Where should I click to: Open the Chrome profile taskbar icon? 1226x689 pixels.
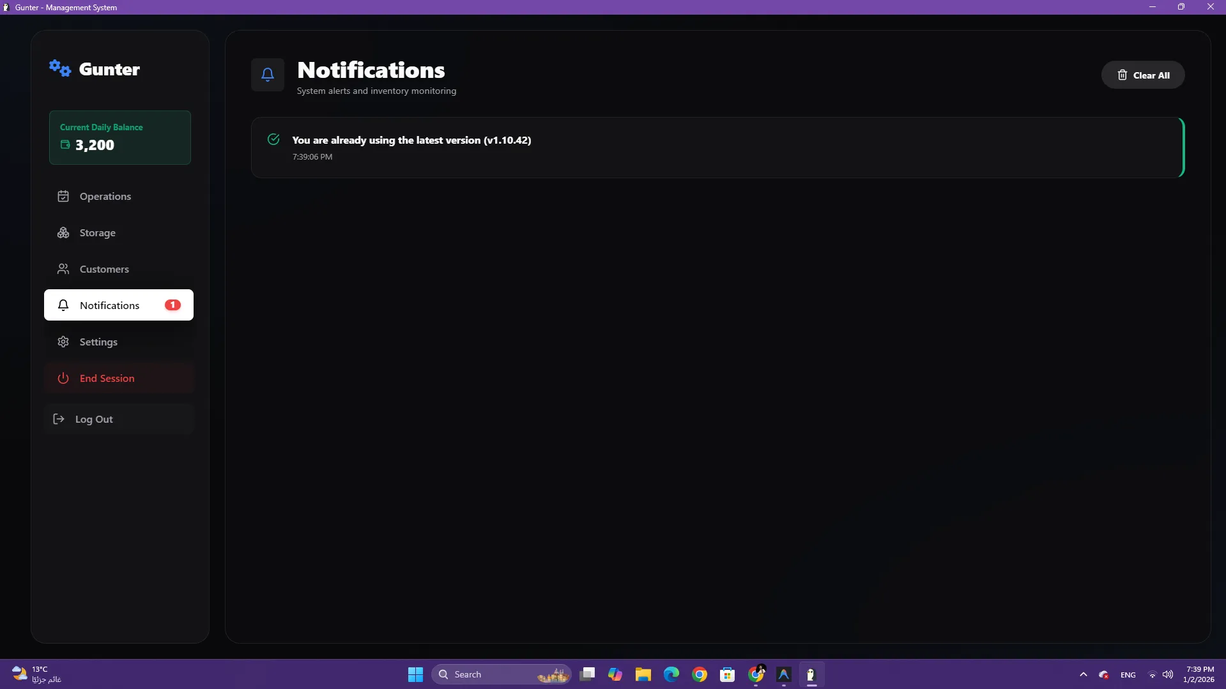click(756, 674)
